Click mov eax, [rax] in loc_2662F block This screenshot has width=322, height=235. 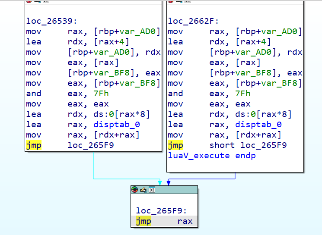[x=214, y=63]
